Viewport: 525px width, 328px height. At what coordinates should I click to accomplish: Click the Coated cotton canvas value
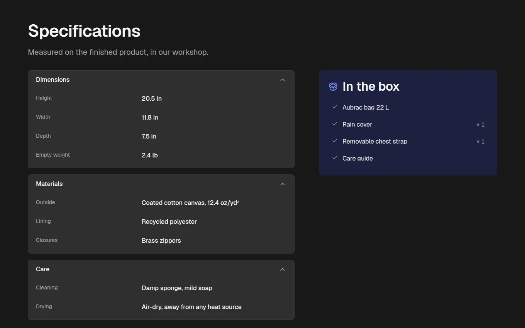click(x=190, y=203)
